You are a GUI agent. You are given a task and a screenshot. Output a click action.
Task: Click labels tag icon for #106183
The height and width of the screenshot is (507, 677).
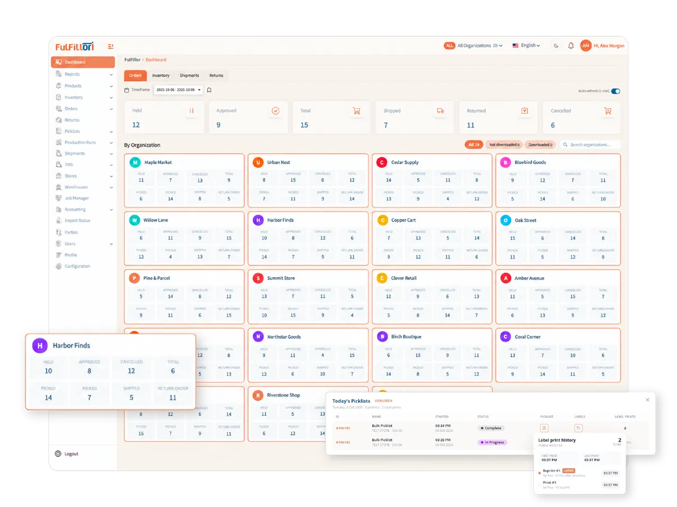click(x=578, y=428)
